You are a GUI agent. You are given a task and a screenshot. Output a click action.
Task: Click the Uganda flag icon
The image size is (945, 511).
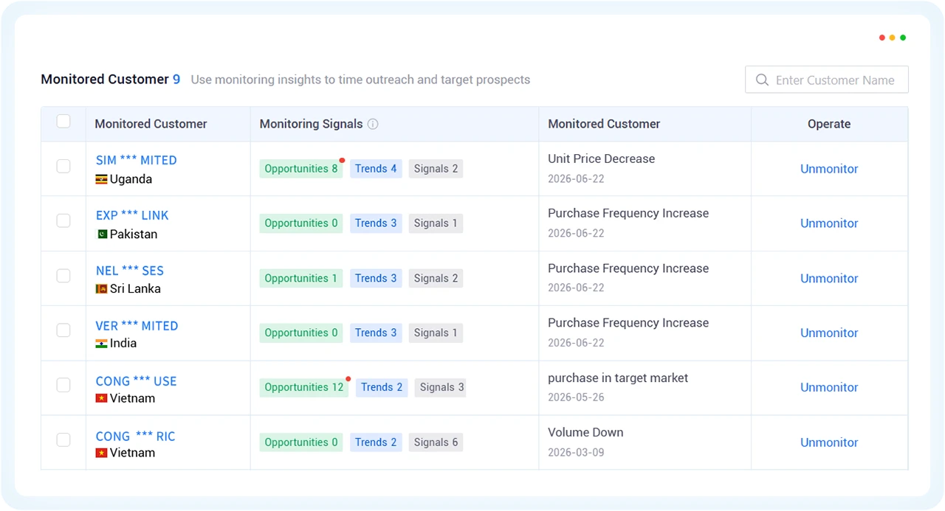[x=102, y=179]
